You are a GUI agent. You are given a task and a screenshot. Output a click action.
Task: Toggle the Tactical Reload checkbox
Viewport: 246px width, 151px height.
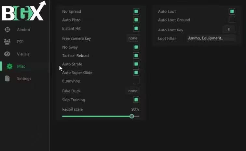pos(136,56)
